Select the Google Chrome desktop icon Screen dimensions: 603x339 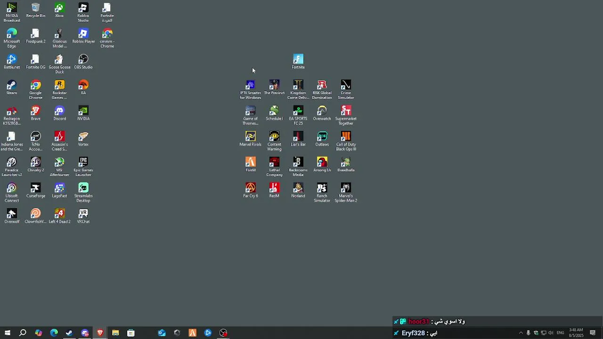point(36,89)
